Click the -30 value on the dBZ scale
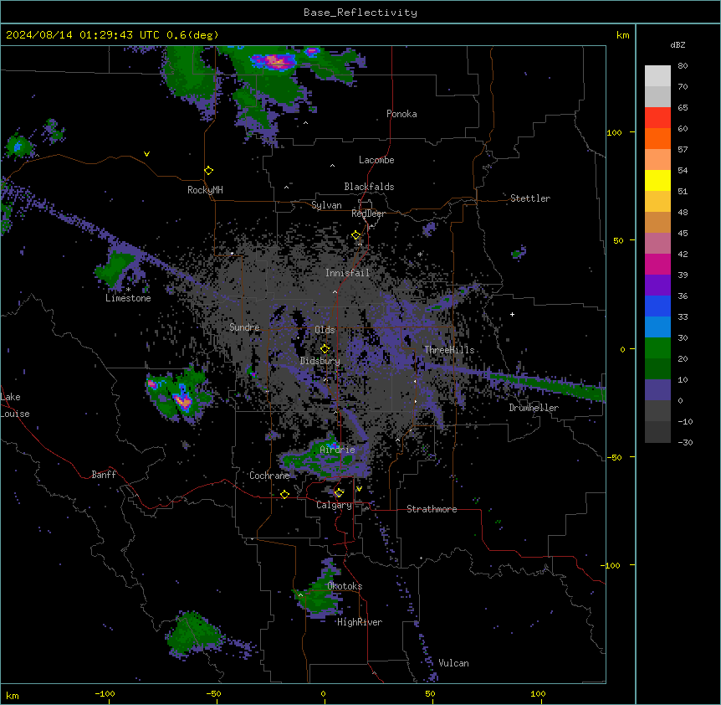This screenshot has height=705, width=721. 685,443
